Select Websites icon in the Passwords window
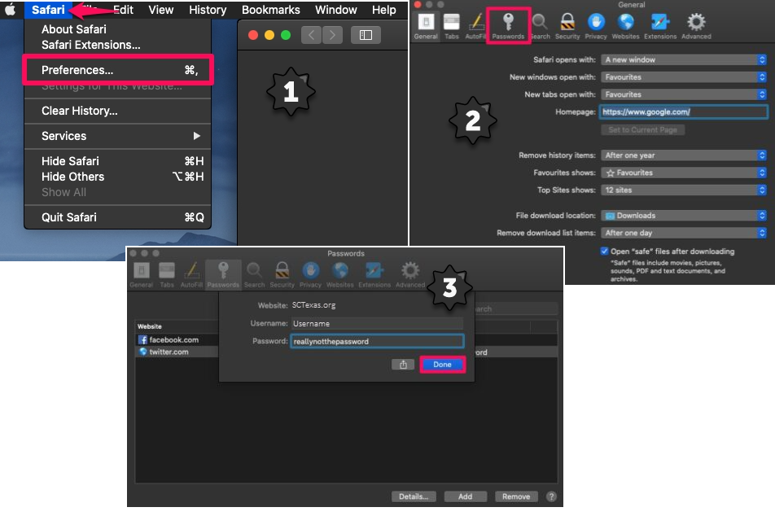Image resolution: width=775 pixels, height=516 pixels. 340,275
